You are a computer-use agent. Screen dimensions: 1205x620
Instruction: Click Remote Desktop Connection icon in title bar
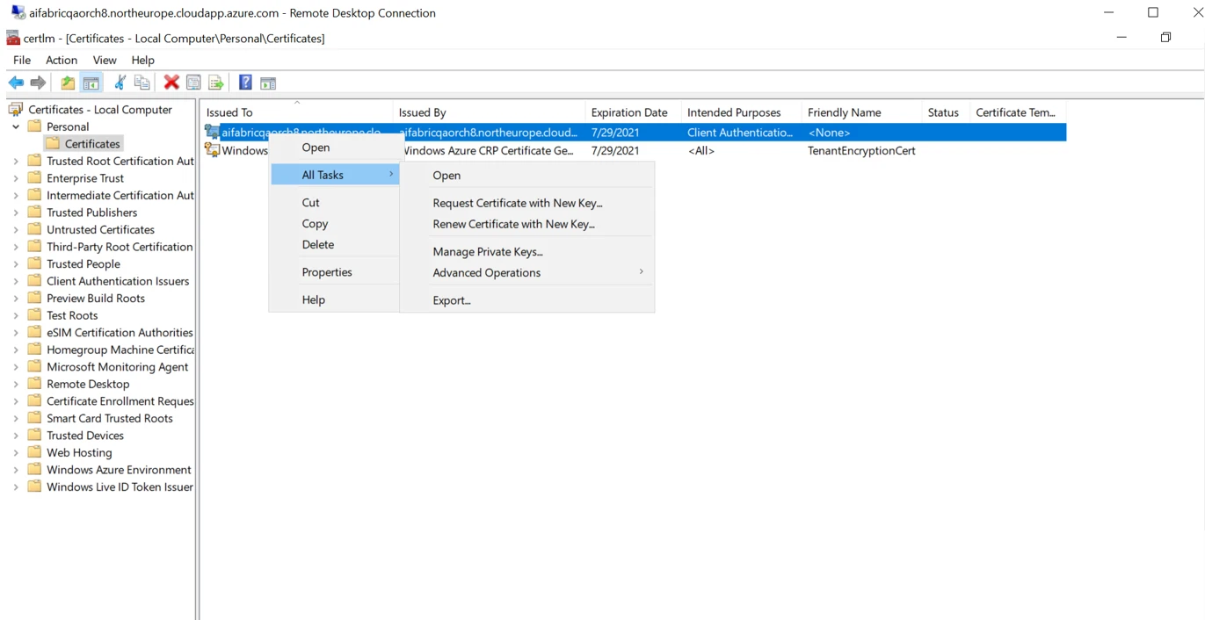point(18,12)
